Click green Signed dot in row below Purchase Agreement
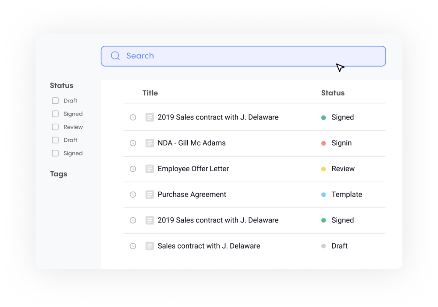The height and width of the screenshot is (307, 438). (323, 220)
